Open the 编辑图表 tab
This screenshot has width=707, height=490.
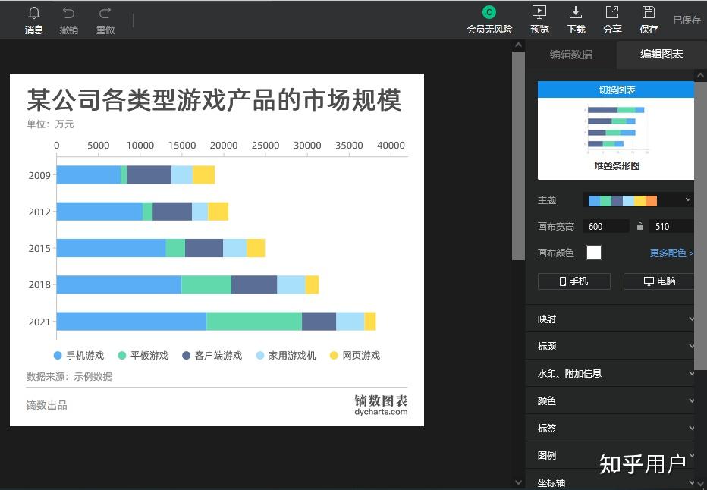[x=661, y=54]
